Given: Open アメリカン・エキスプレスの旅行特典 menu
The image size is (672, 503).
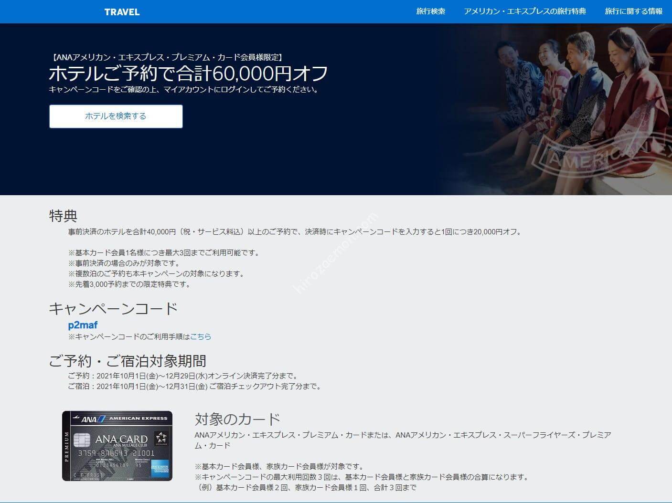Looking at the screenshot, I should coord(525,11).
